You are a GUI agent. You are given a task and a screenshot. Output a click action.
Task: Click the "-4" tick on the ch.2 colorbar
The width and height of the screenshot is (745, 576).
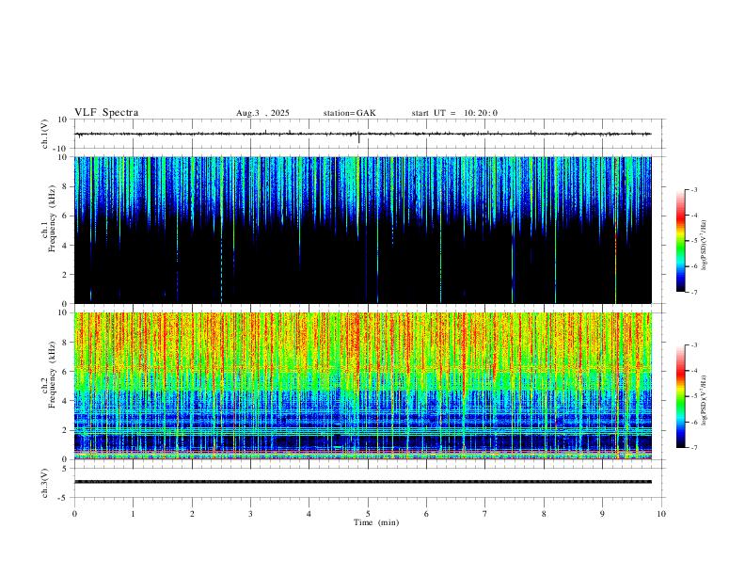(693, 371)
